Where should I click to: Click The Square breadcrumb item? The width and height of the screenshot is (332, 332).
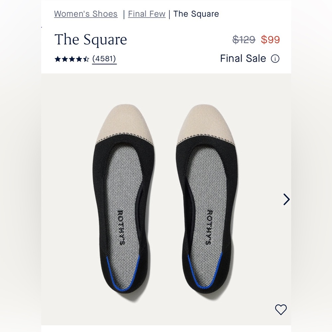coord(196,14)
